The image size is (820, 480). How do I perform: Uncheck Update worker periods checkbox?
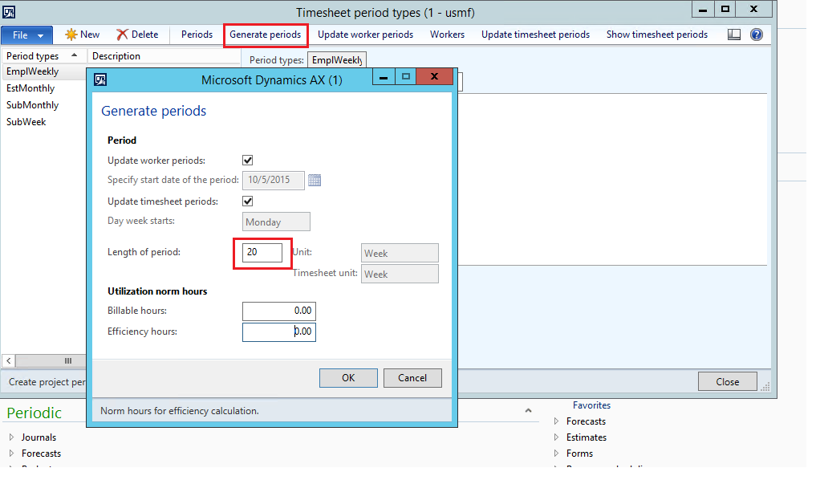click(x=248, y=161)
